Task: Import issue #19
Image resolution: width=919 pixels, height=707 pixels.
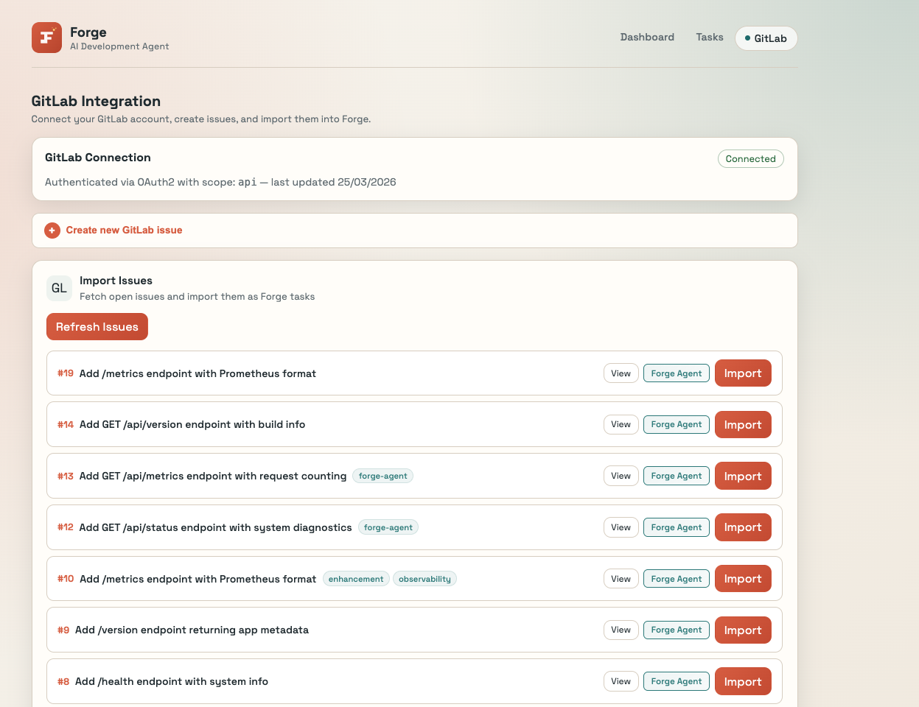Action: point(743,373)
